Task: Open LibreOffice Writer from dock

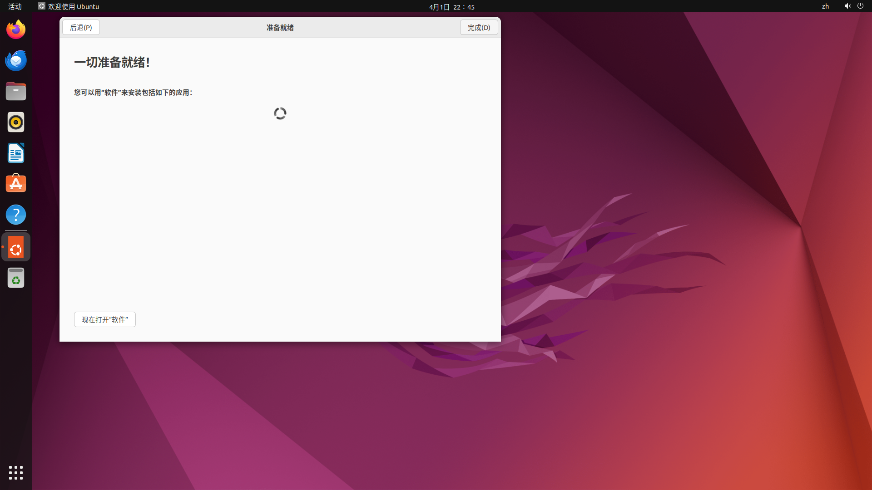Action: click(x=16, y=153)
